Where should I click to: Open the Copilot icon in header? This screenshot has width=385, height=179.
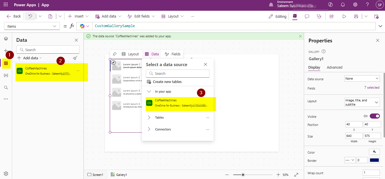tap(330, 5)
